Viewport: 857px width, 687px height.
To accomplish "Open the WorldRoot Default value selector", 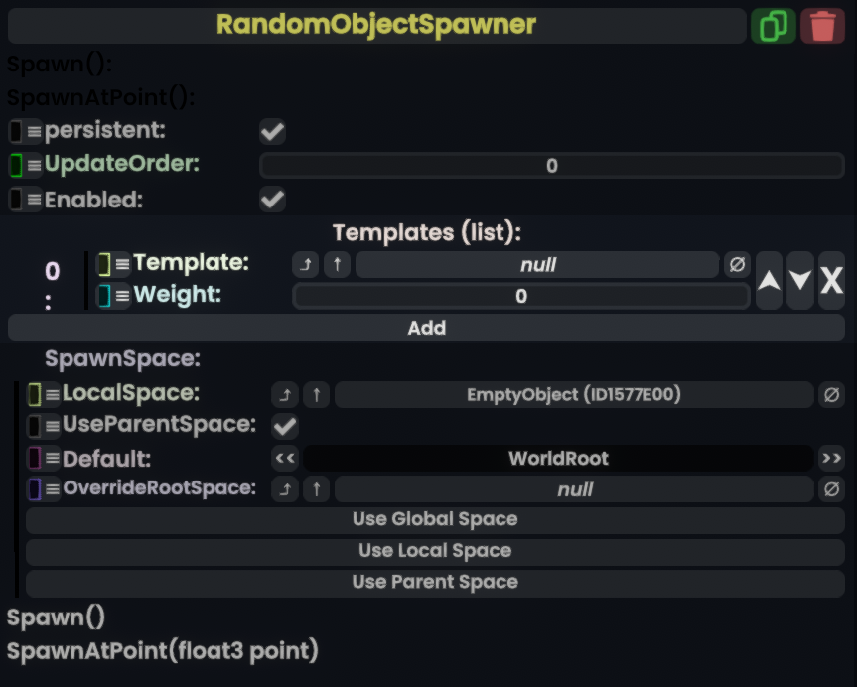I will 558,459.
